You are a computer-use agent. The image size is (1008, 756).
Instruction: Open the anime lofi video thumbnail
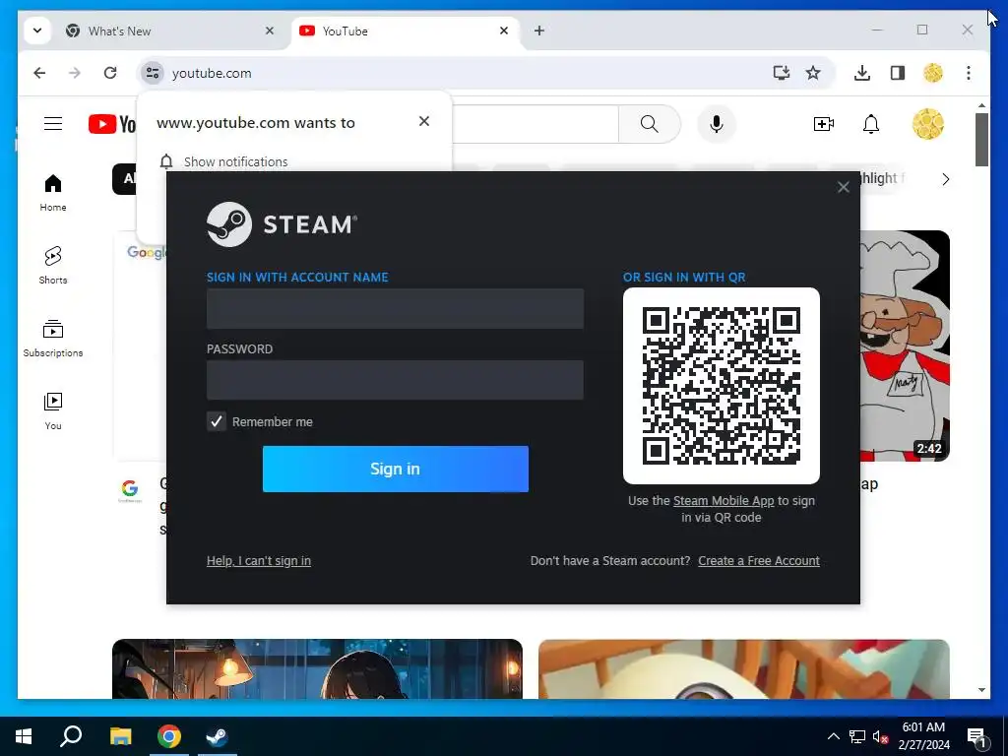[x=317, y=668]
